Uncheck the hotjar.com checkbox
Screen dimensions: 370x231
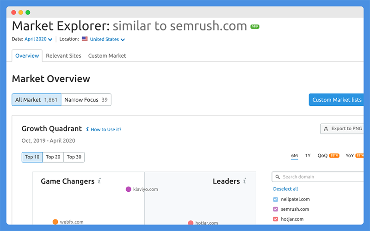click(275, 219)
